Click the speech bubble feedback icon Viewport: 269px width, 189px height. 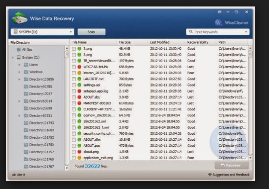(x=210, y=175)
